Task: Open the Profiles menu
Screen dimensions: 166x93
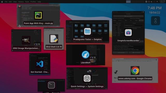Action: (x=33, y=2)
